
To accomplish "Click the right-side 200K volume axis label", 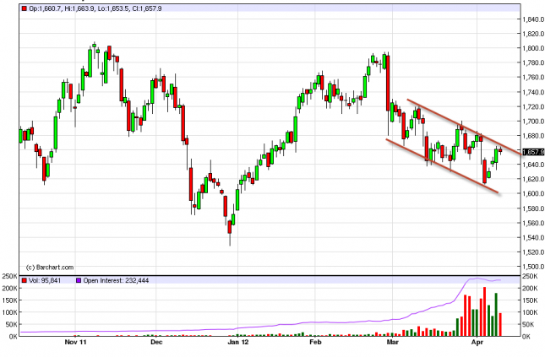I will coord(528,289).
